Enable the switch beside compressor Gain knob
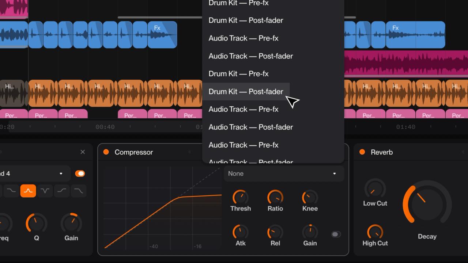The height and width of the screenshot is (263, 468). tap(336, 234)
